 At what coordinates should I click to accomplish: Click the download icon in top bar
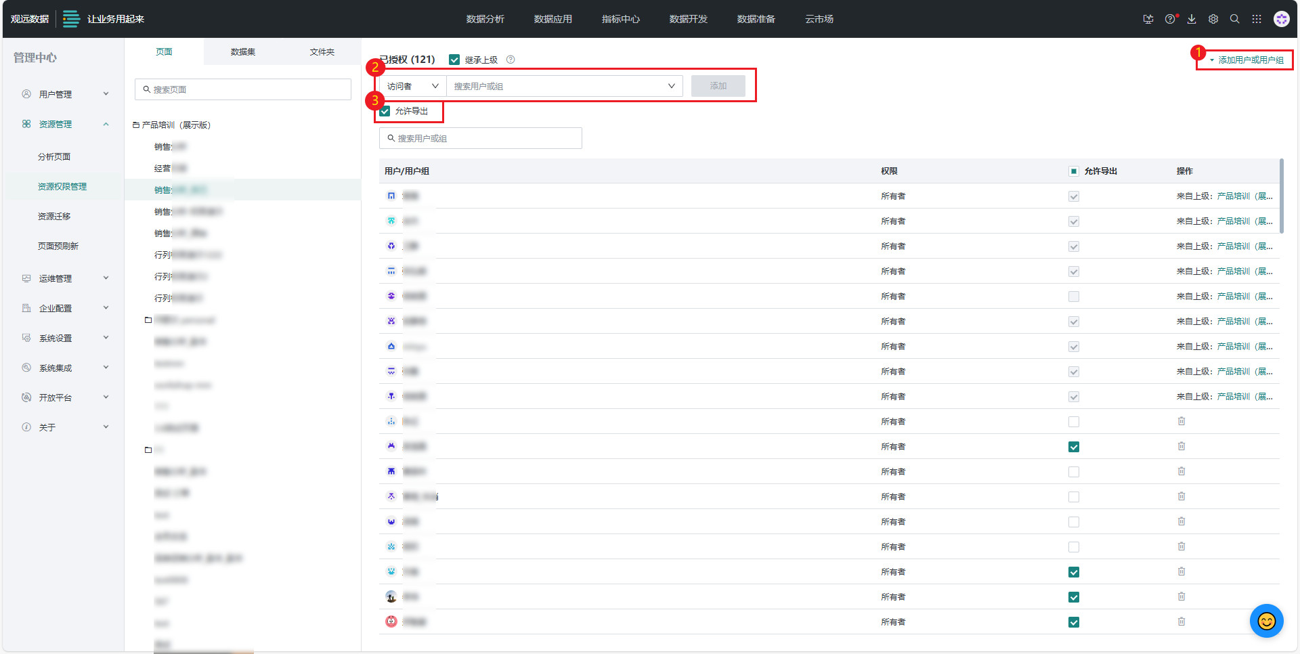(1192, 19)
